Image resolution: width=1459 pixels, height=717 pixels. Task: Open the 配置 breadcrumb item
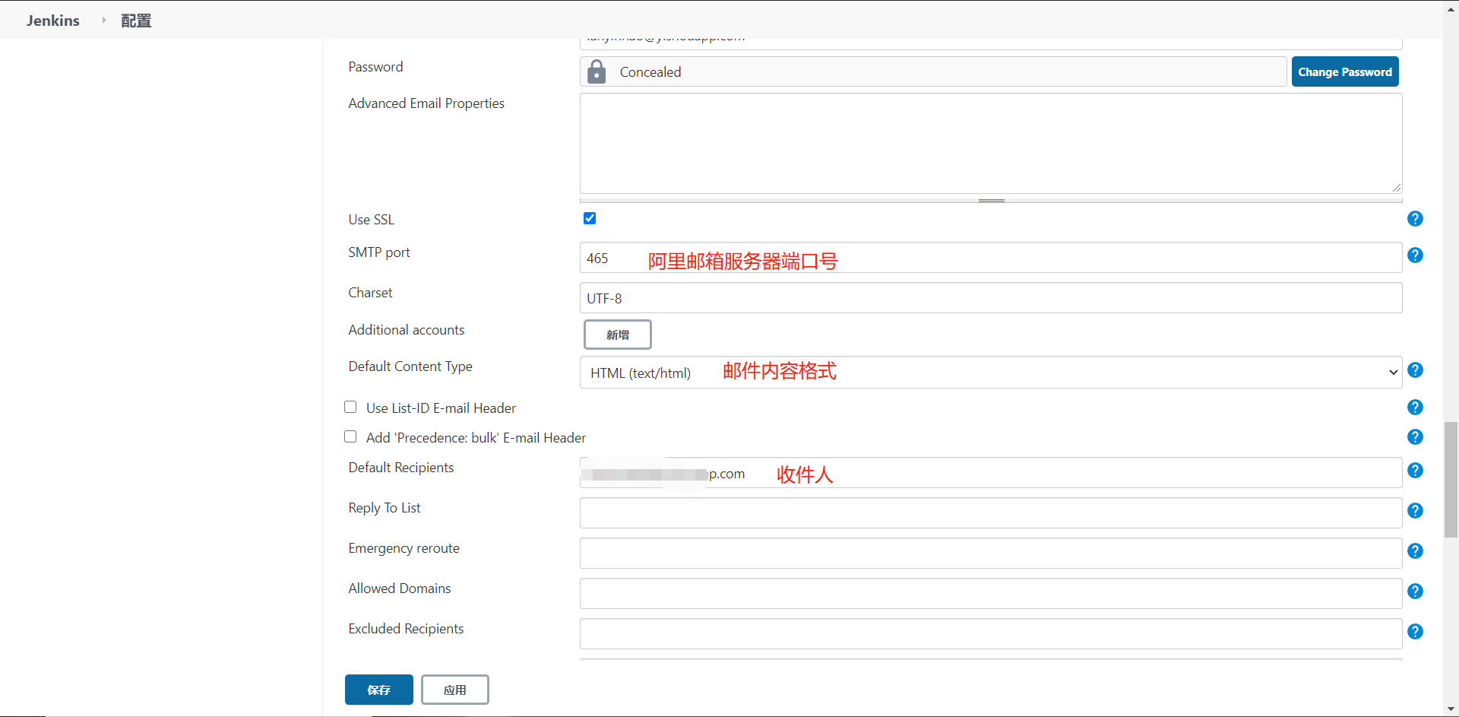(x=136, y=21)
